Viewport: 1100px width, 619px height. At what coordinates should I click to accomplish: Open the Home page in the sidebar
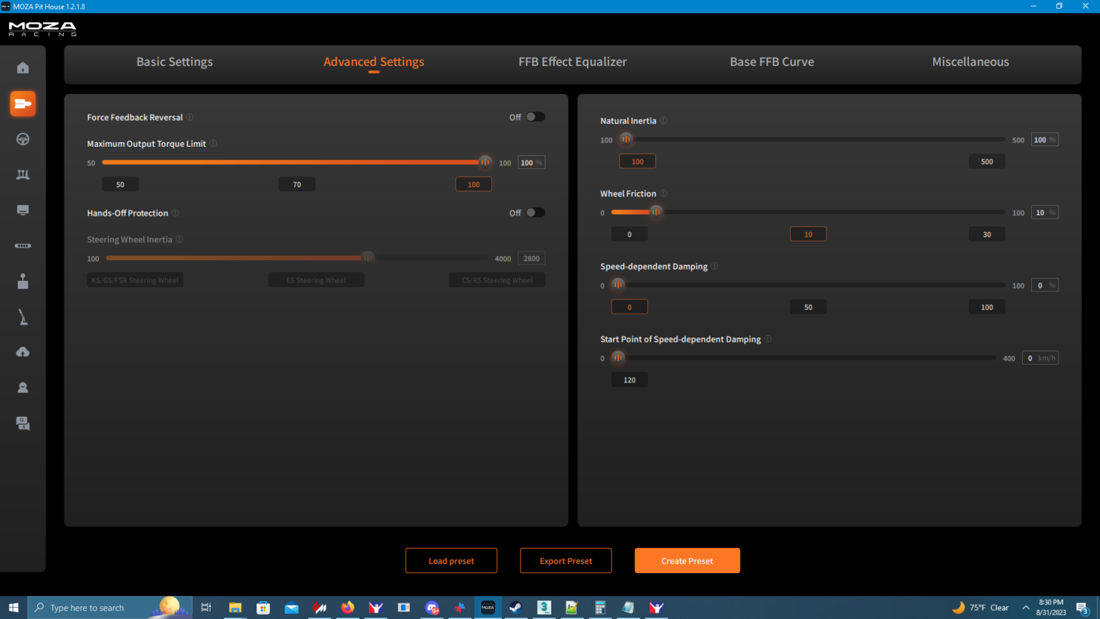coord(23,68)
